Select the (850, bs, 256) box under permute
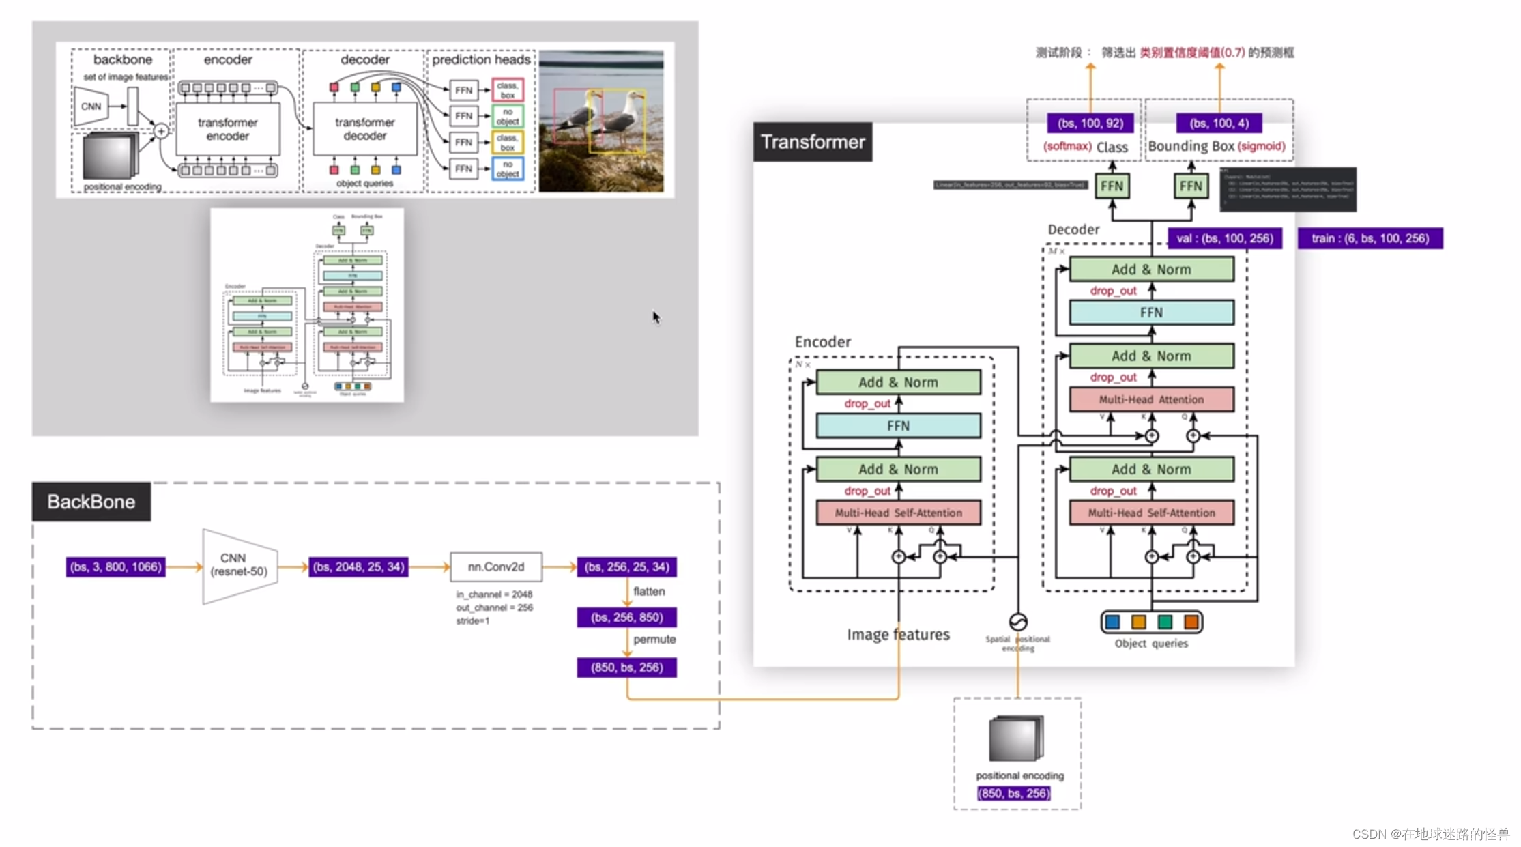Image resolution: width=1521 pixels, height=847 pixels. click(x=626, y=667)
